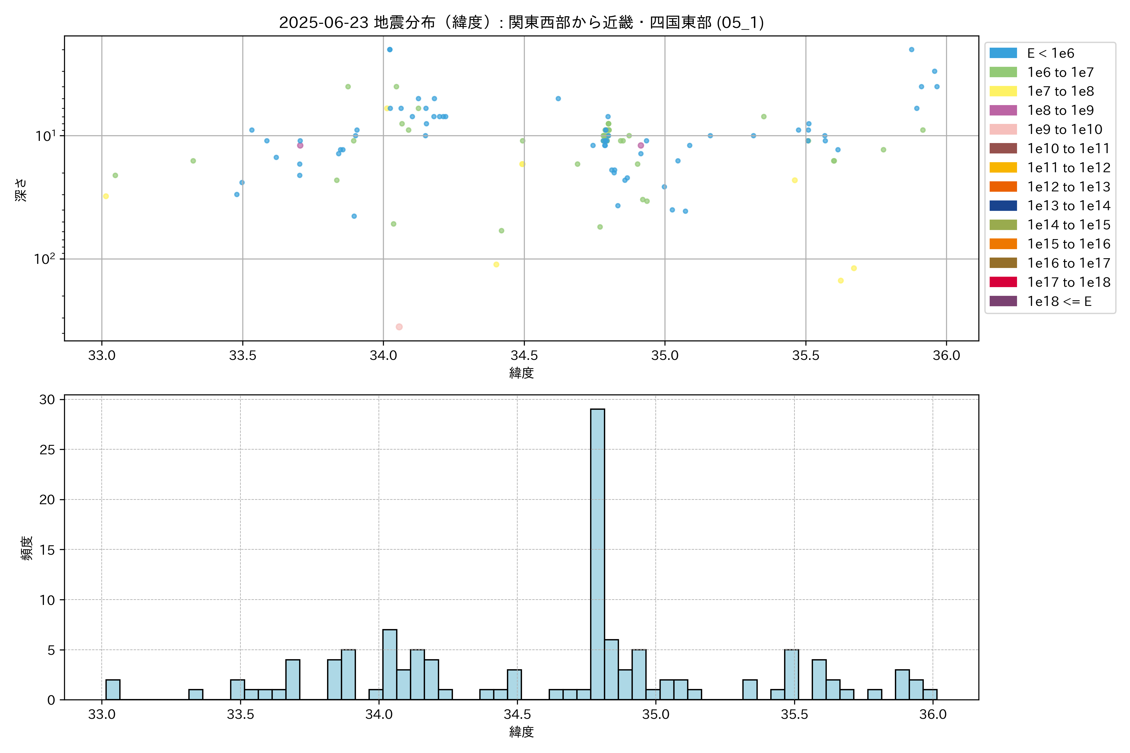The width and height of the screenshot is (1130, 753).
Task: Click the 緯度 axis label below the scatter plot
Action: pos(521,373)
